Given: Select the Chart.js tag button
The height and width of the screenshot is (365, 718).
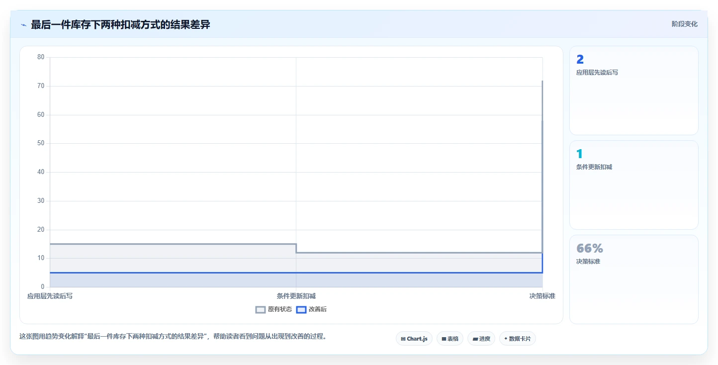Looking at the screenshot, I should click(414, 339).
